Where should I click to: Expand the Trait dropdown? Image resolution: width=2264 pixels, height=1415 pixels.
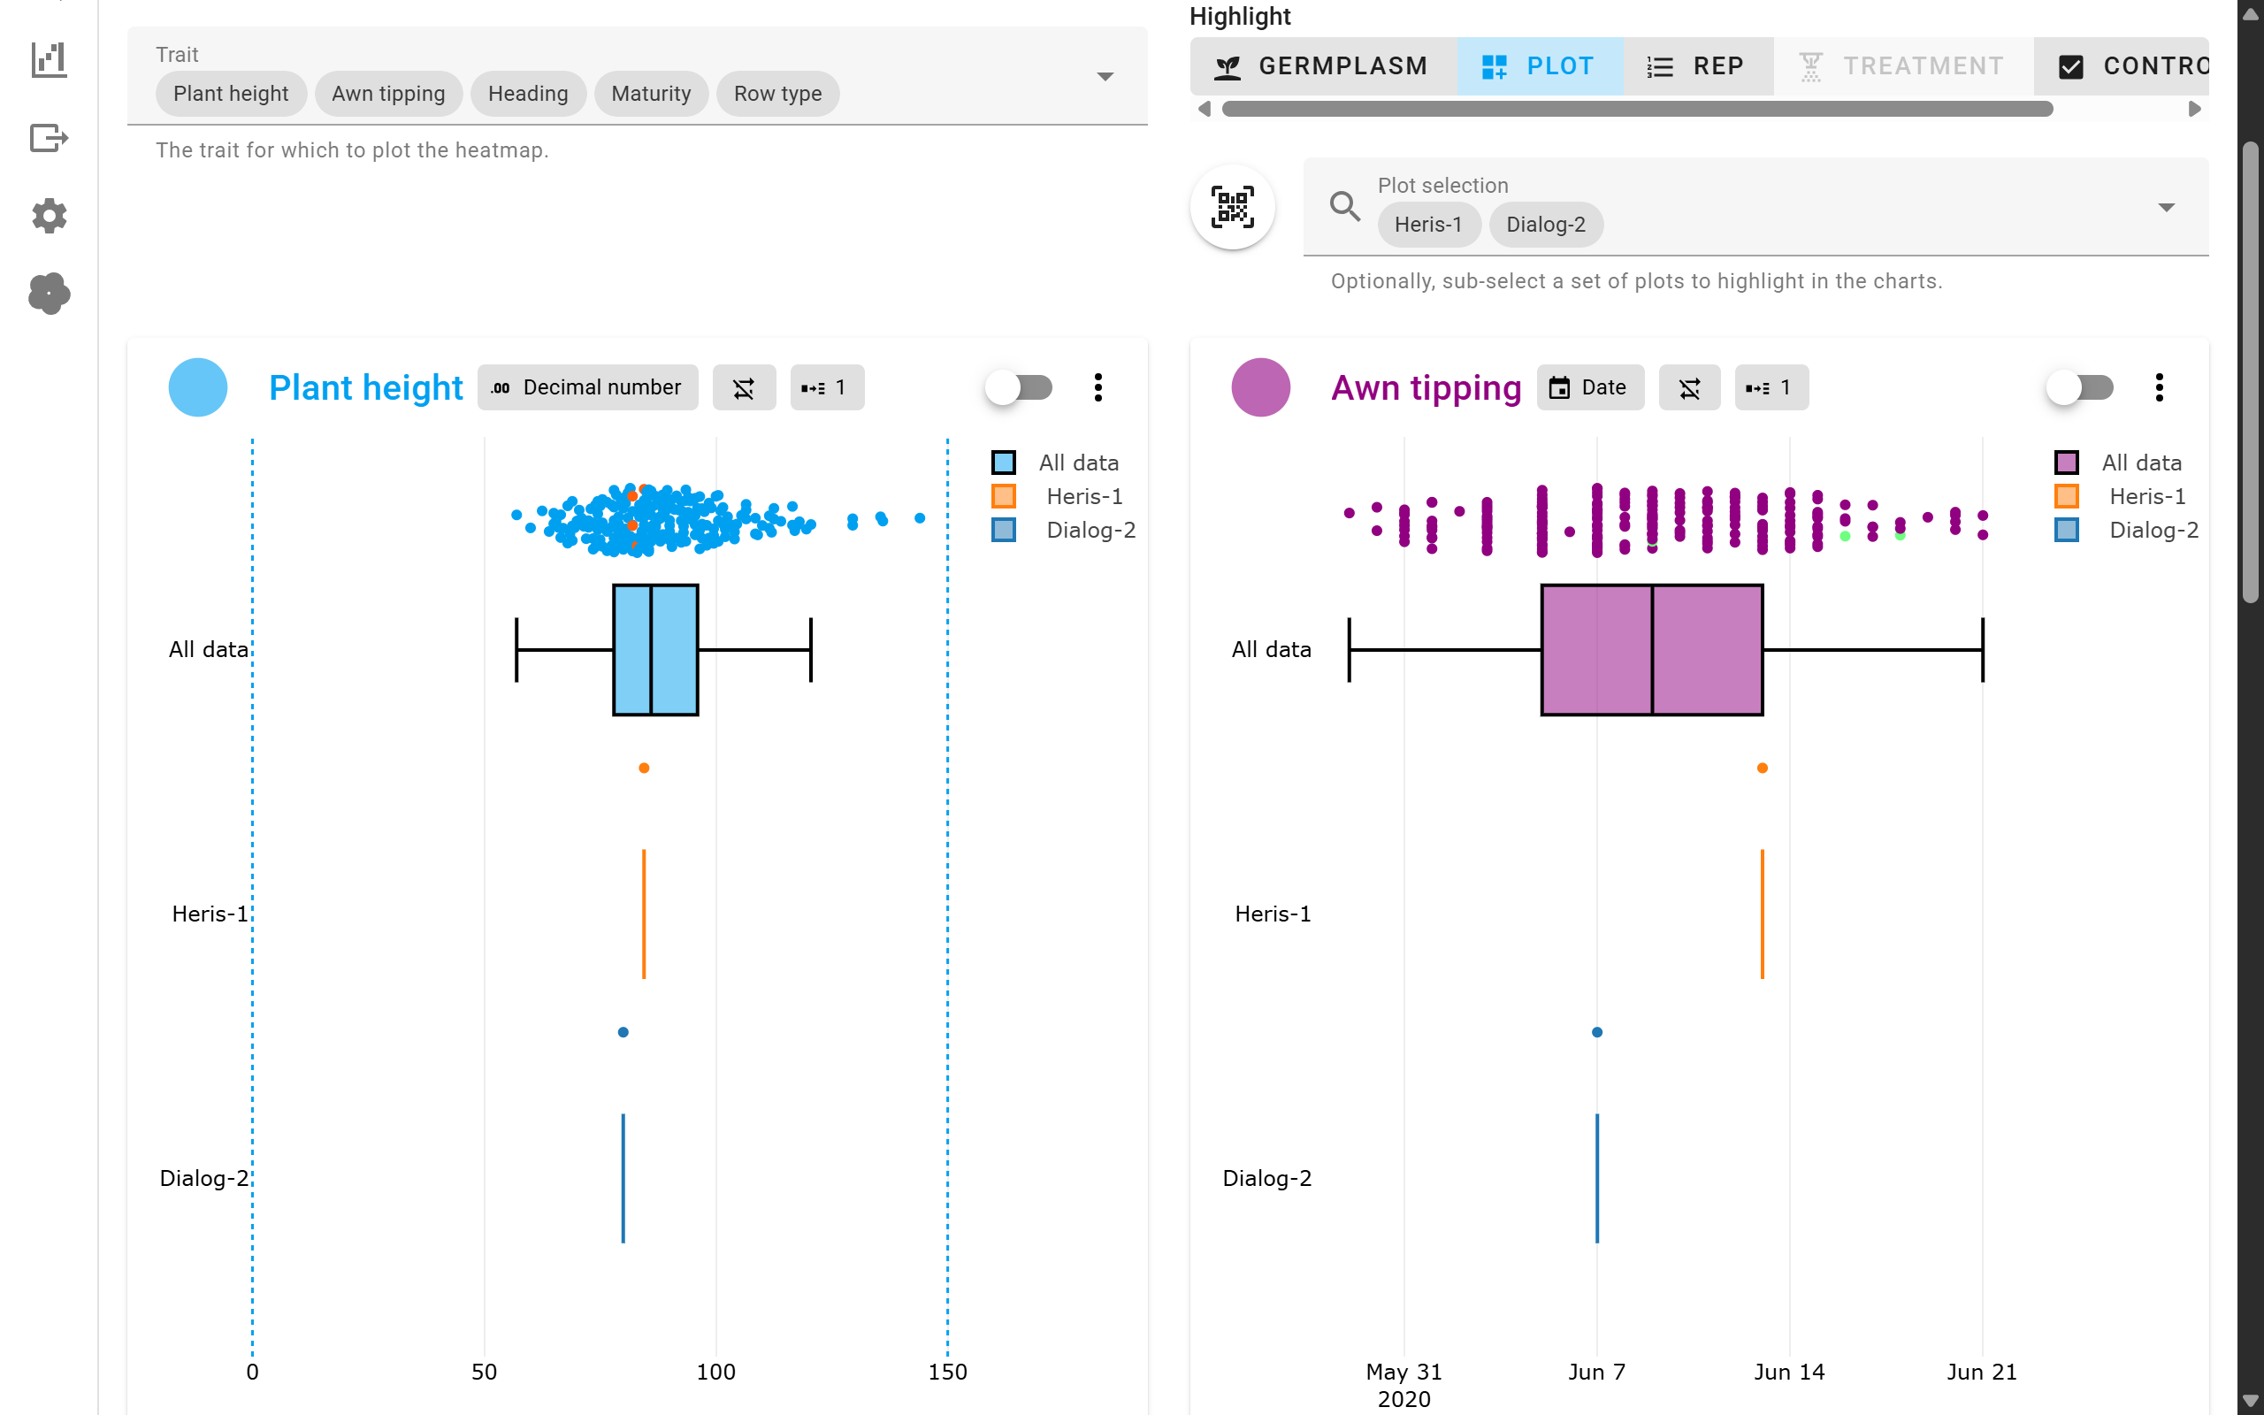tap(1105, 76)
